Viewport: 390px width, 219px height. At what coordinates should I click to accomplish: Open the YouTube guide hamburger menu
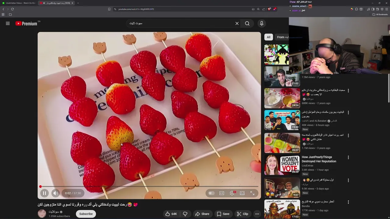pos(8,23)
